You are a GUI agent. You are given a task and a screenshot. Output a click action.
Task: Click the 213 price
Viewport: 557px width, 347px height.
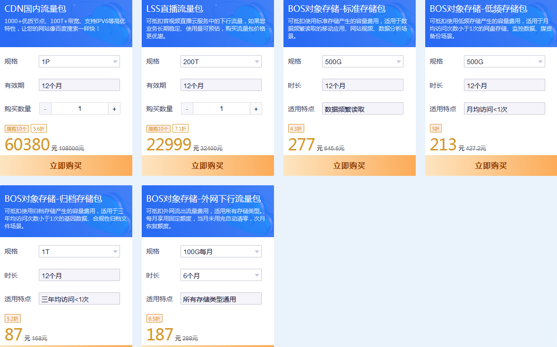click(443, 144)
